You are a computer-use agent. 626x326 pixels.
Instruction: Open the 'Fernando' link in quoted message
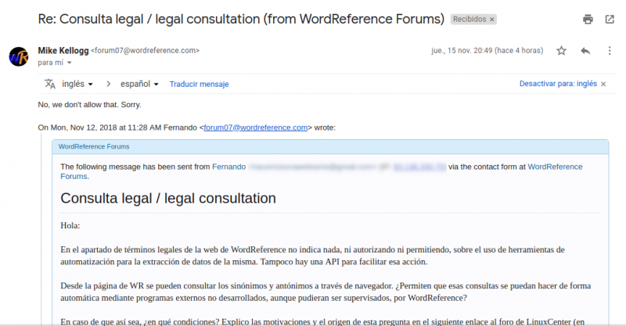(228, 167)
